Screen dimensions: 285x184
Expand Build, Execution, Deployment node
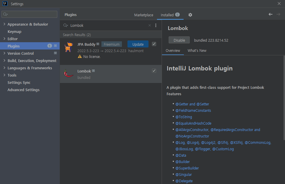coord(4,61)
